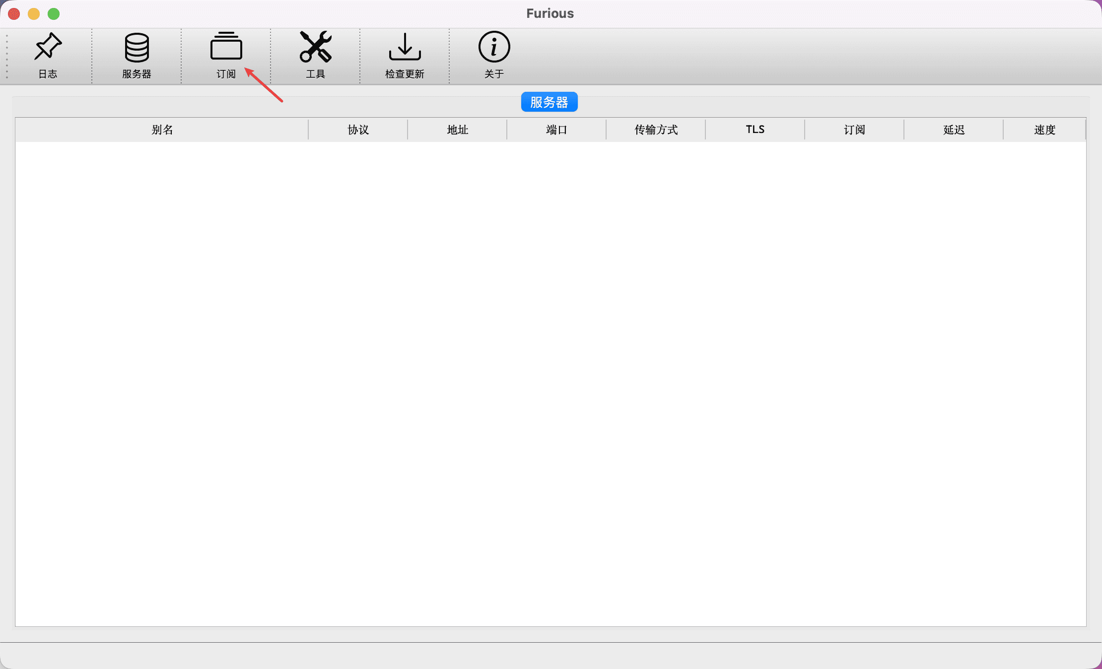This screenshot has width=1102, height=669.
Task: Click the empty server list area
Action: click(x=550, y=382)
